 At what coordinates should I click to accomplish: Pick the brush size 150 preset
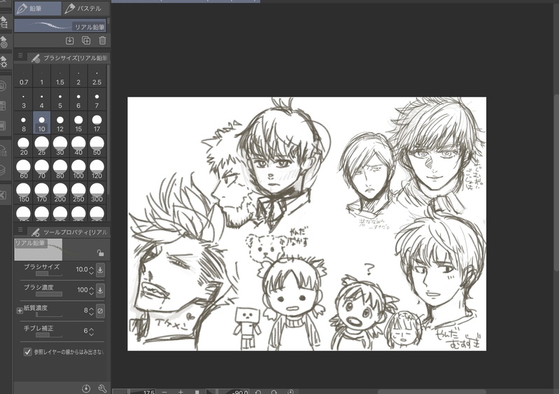click(x=24, y=192)
